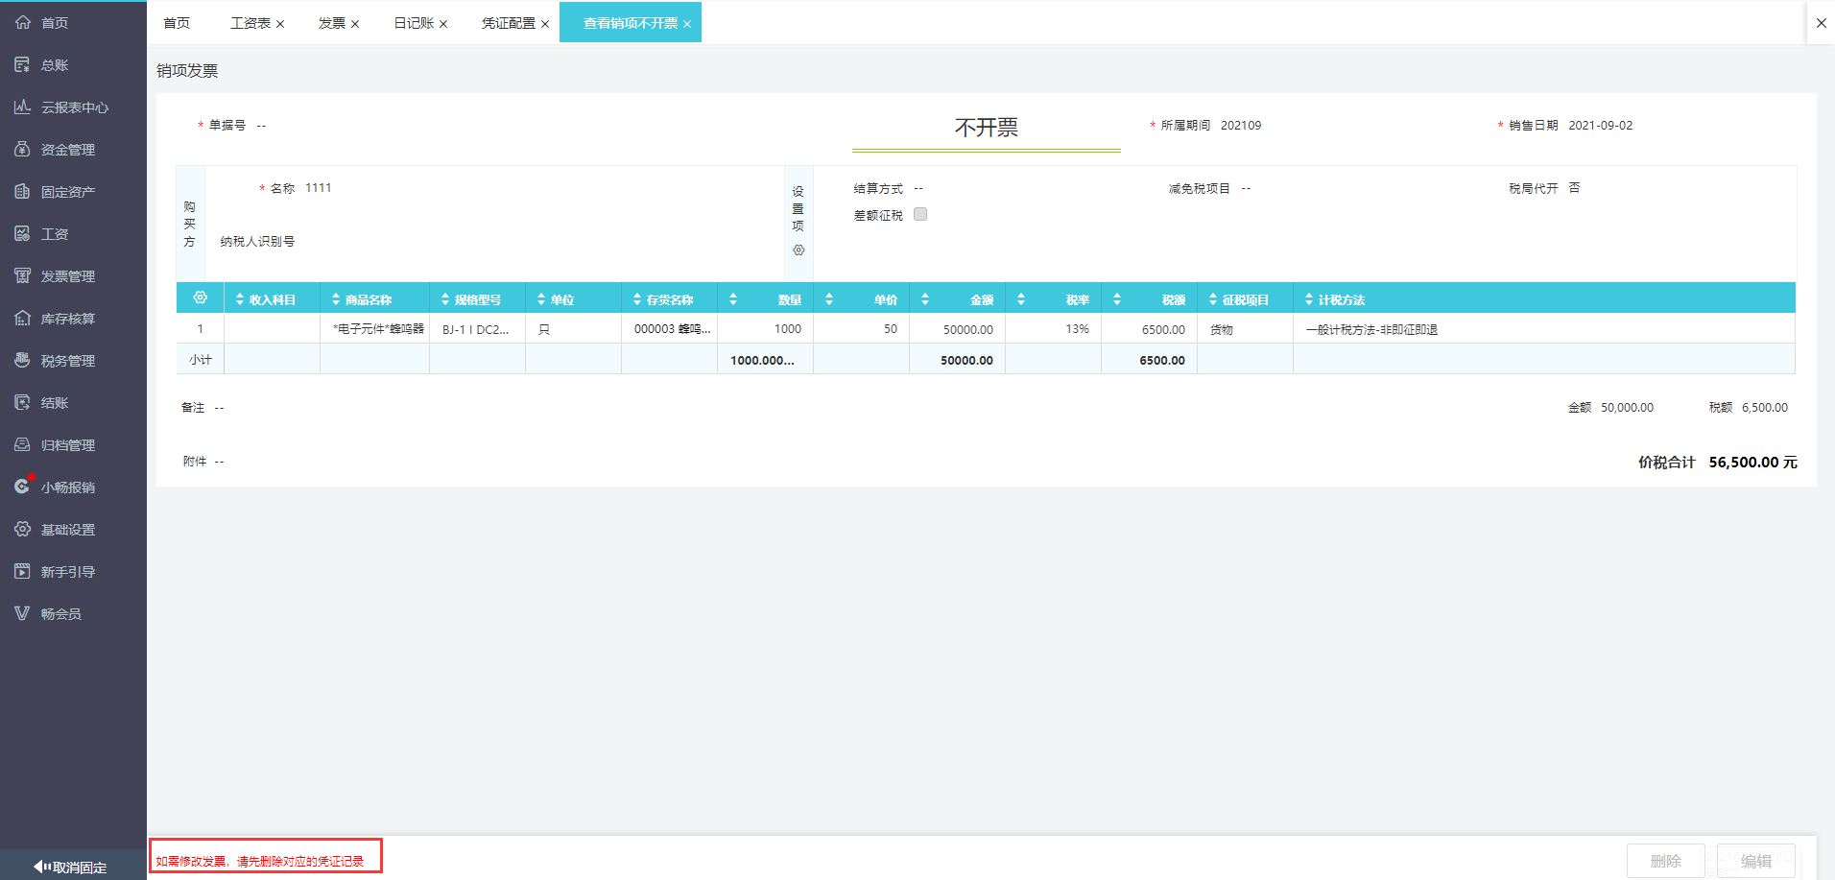The image size is (1835, 880).
Task: Close the 工资表 tab
Action: click(280, 24)
